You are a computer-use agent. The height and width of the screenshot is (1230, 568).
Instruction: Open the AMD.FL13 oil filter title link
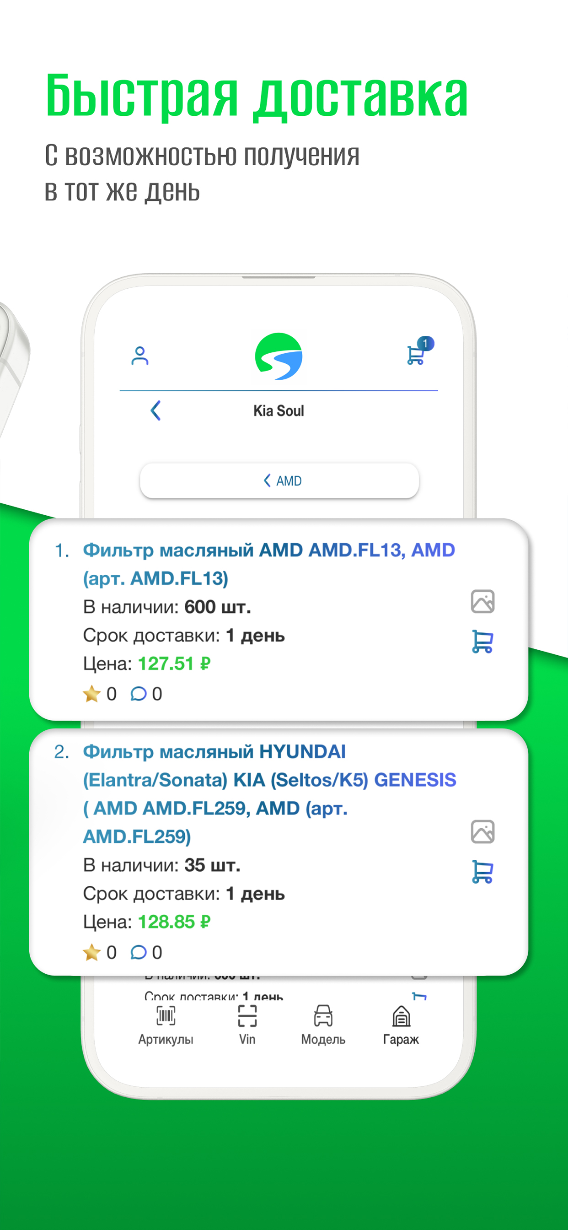[269, 564]
